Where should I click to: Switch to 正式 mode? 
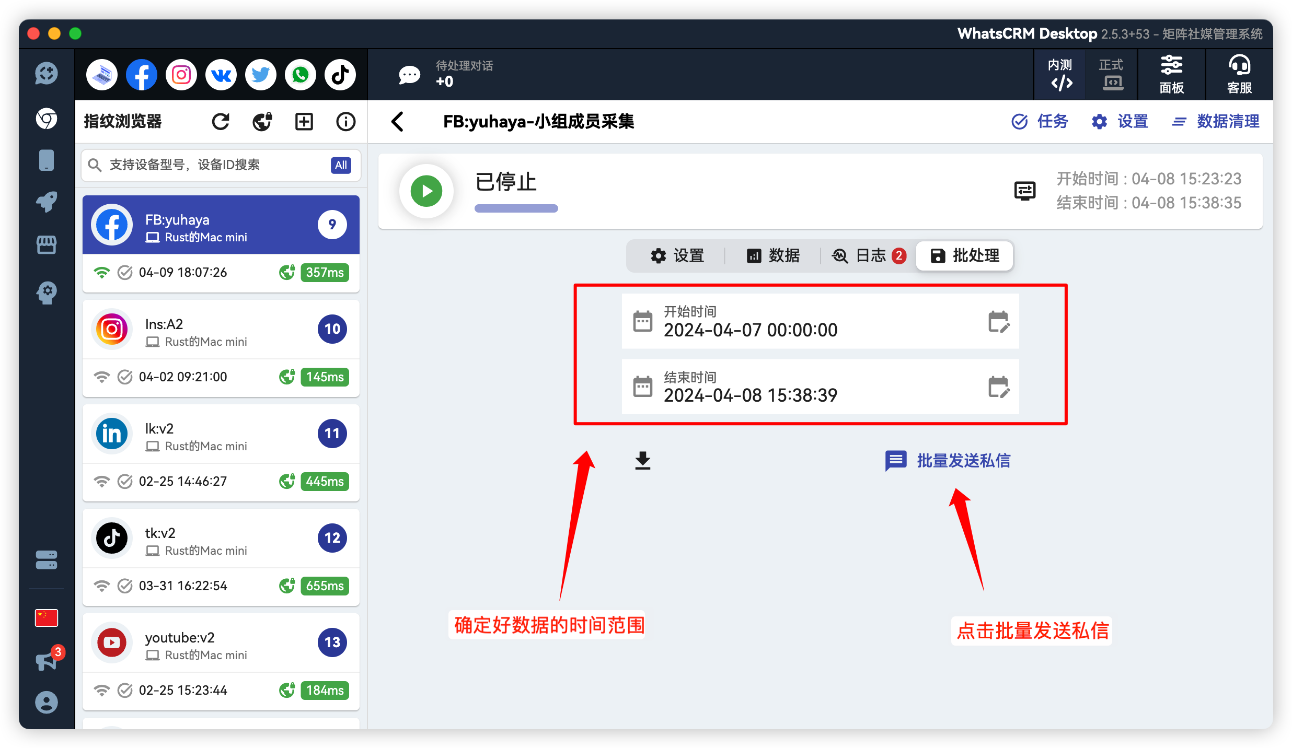point(1111,74)
